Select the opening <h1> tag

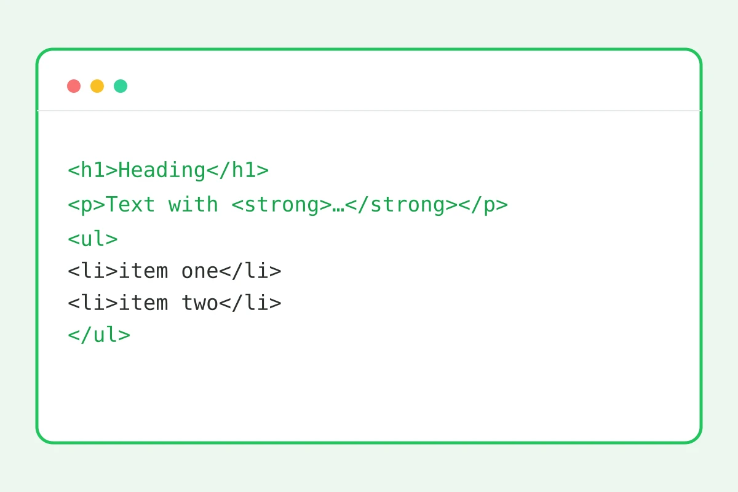(x=93, y=170)
